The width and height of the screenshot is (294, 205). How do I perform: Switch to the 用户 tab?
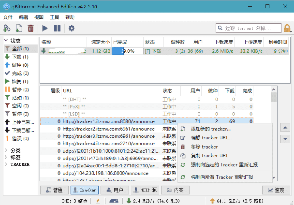click(x=115, y=190)
